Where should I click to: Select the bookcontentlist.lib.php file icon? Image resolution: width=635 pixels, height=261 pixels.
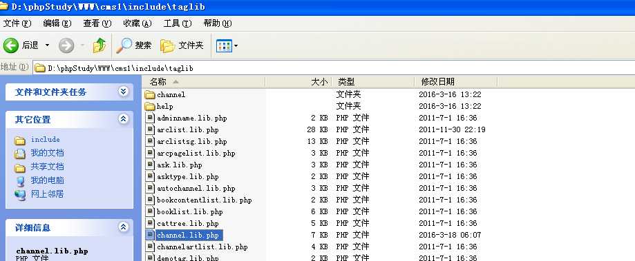[150, 200]
